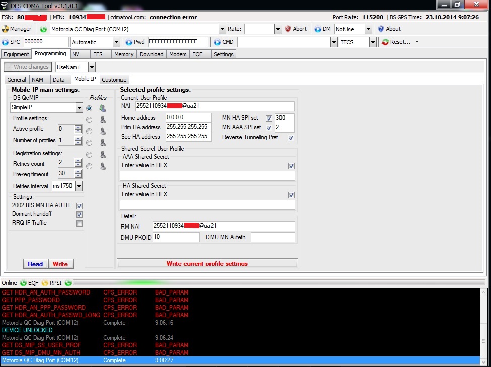Click the EQF status yellow icon
The image size is (491, 367).
45,283
